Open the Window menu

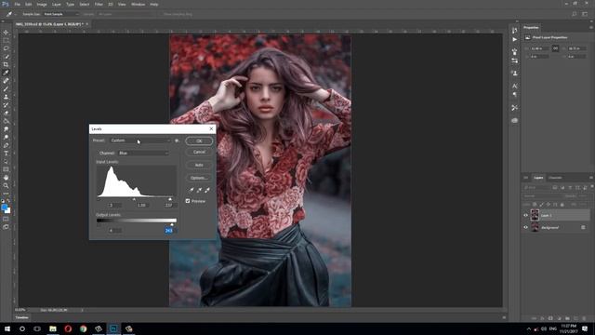click(x=138, y=4)
